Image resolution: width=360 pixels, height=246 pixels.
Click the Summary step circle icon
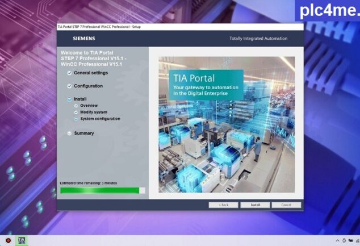[x=69, y=134]
